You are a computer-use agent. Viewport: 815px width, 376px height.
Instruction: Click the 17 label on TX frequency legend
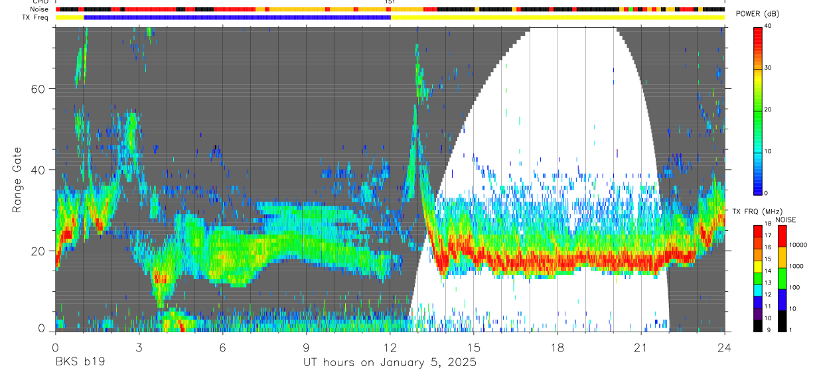769,235
